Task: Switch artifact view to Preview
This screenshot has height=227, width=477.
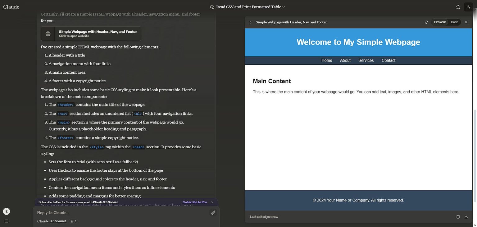Action: pos(440,22)
